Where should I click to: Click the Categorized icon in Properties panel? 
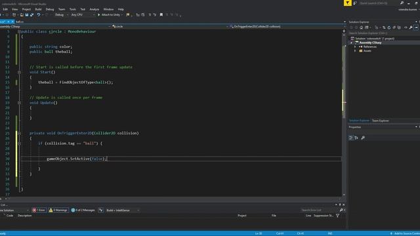[351, 138]
